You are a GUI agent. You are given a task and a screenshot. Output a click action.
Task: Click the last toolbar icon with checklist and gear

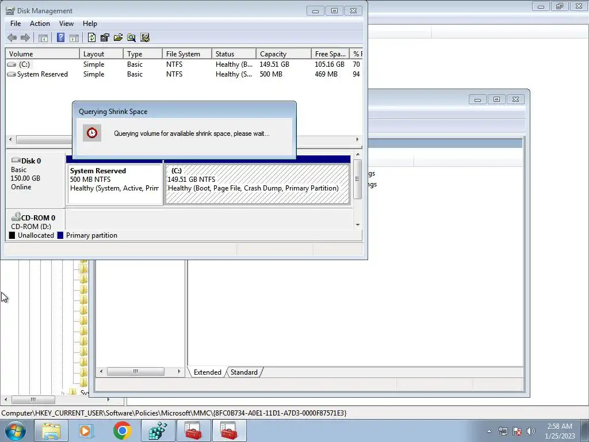coord(144,37)
